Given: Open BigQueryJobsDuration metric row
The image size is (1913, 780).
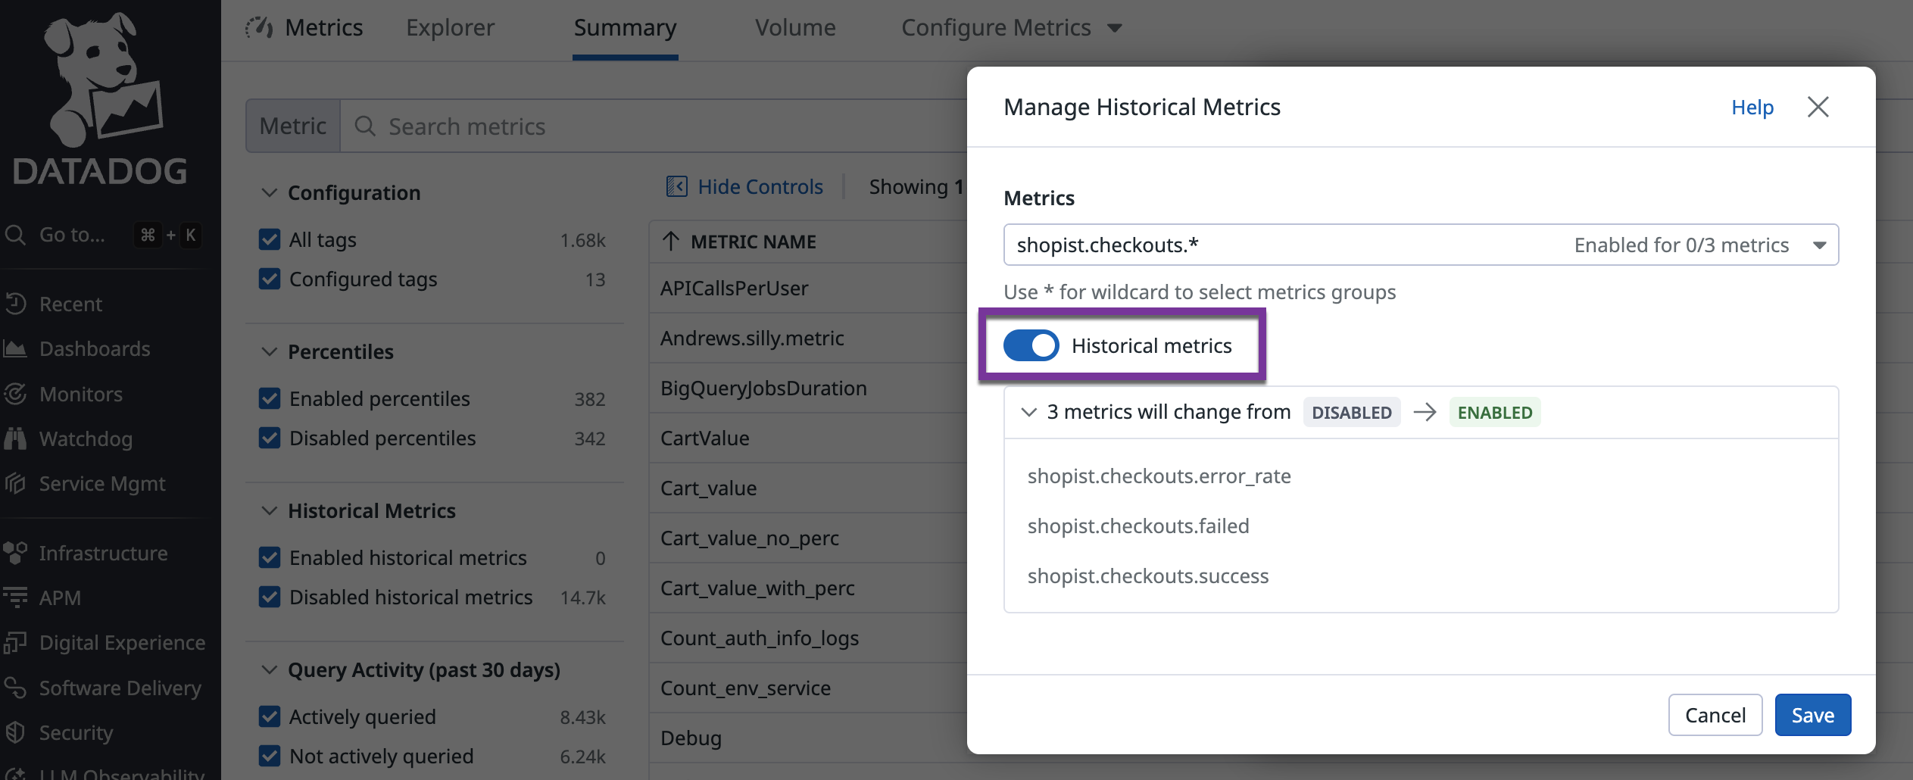Looking at the screenshot, I should (807, 388).
